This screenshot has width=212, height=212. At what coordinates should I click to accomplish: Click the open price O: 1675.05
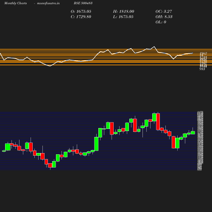(x=81, y=11)
